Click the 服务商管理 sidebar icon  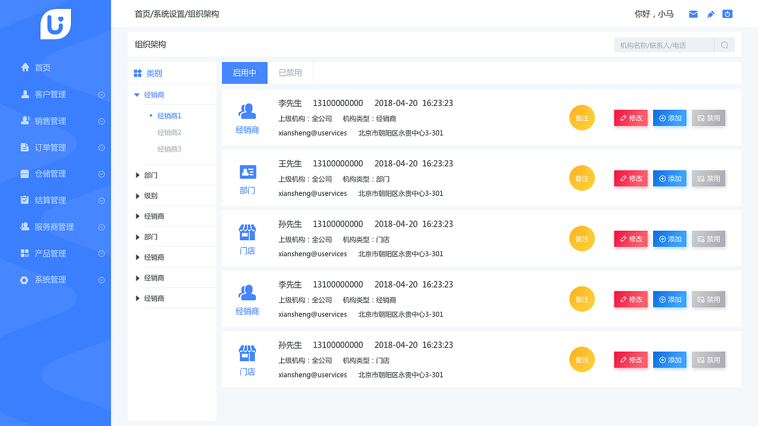click(25, 227)
